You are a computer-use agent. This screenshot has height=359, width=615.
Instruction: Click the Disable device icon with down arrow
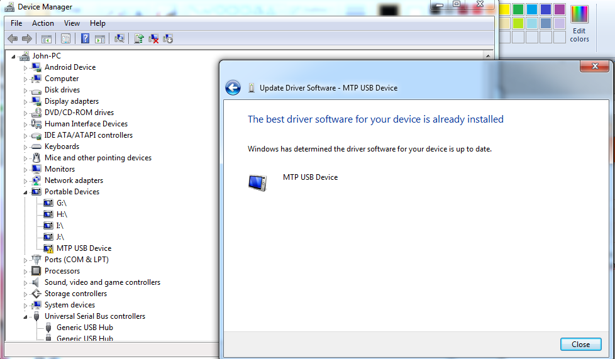pos(168,38)
